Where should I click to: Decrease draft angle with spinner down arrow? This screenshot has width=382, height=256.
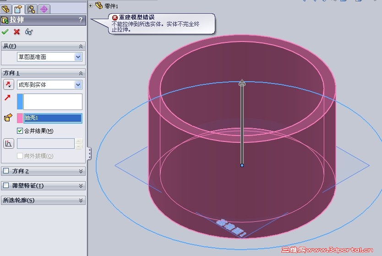tap(78, 146)
